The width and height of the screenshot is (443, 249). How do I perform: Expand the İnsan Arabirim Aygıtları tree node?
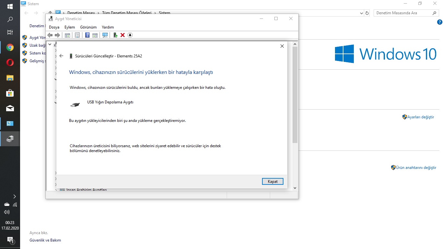[56, 190]
